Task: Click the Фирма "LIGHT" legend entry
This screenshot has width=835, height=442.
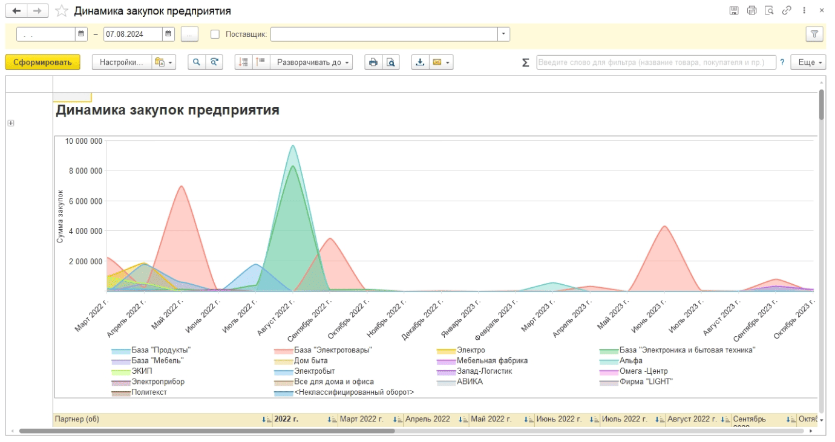Action: 646,382
